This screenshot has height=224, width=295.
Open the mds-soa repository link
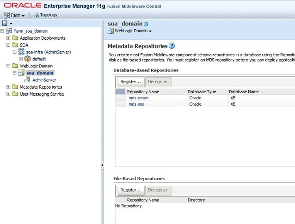click(136, 104)
